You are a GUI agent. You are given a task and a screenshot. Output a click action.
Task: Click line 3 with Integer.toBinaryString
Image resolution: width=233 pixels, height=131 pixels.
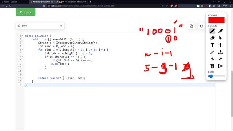[68, 43]
